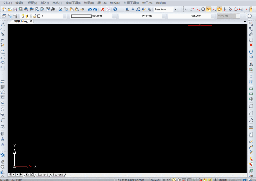Click the Pan hand tool on the left

(3, 162)
